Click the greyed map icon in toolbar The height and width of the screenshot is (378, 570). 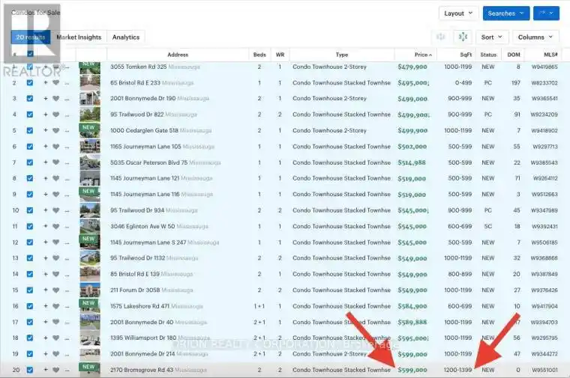[440, 37]
